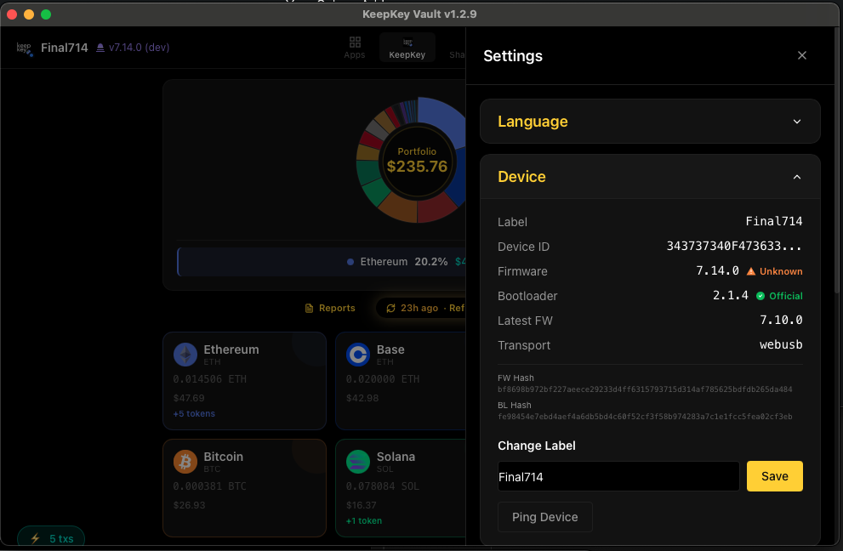Focus the Change Label text field

[x=618, y=477]
